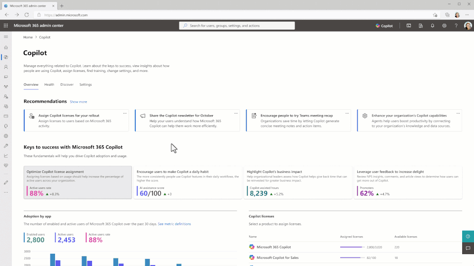Show all sidebar items via ellipsis
The image size is (474, 266).
[6, 193]
